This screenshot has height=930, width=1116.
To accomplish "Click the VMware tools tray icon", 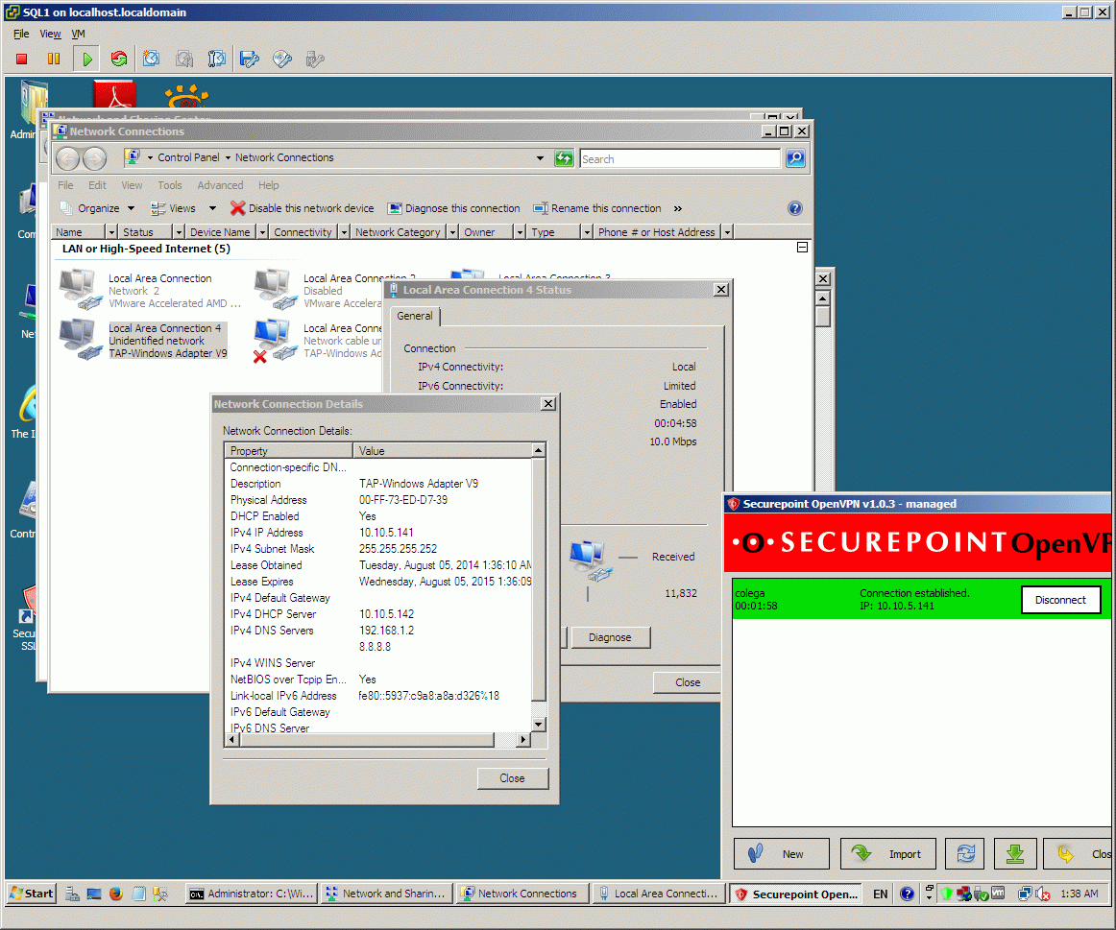I will point(998,893).
